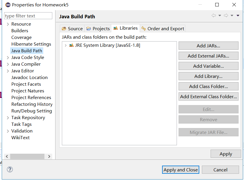This screenshot has width=244, height=181.
Task: Click the back navigation arrow icon
Action: tap(214, 15)
